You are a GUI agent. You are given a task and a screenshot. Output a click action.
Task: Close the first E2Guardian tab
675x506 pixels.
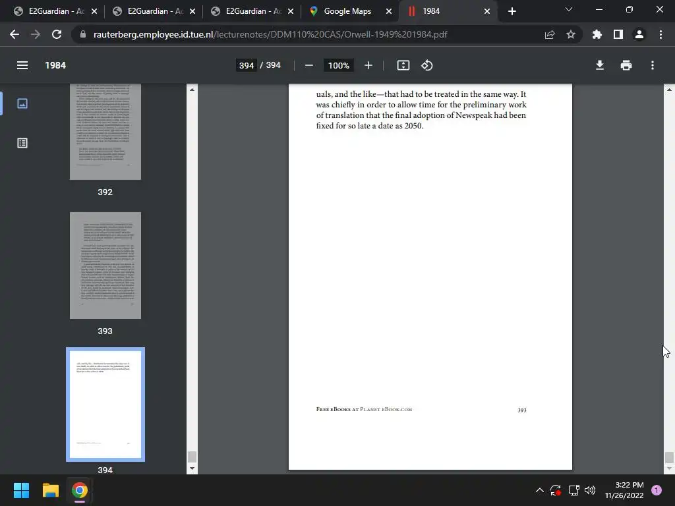click(94, 11)
